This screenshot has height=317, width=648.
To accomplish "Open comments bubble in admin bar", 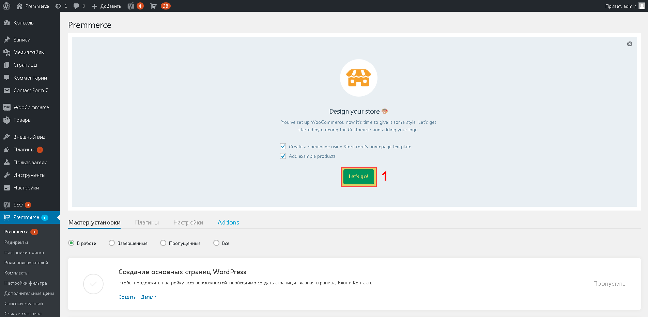I will tap(76, 6).
